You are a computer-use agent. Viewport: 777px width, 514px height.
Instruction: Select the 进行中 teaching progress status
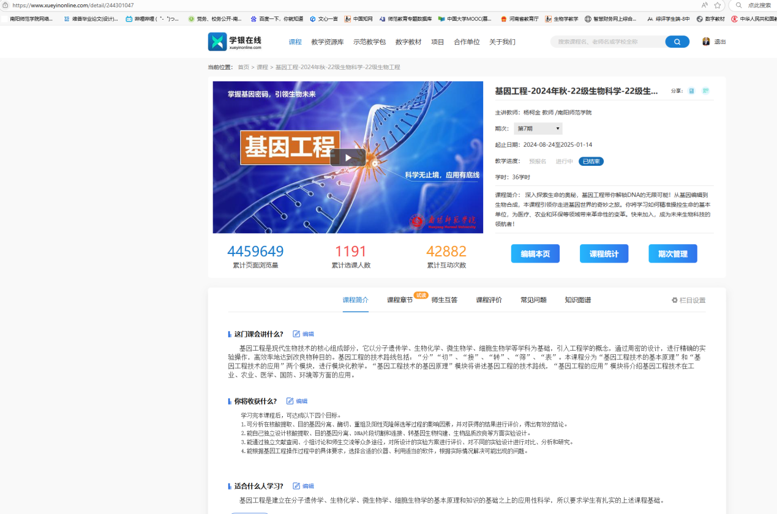click(564, 162)
